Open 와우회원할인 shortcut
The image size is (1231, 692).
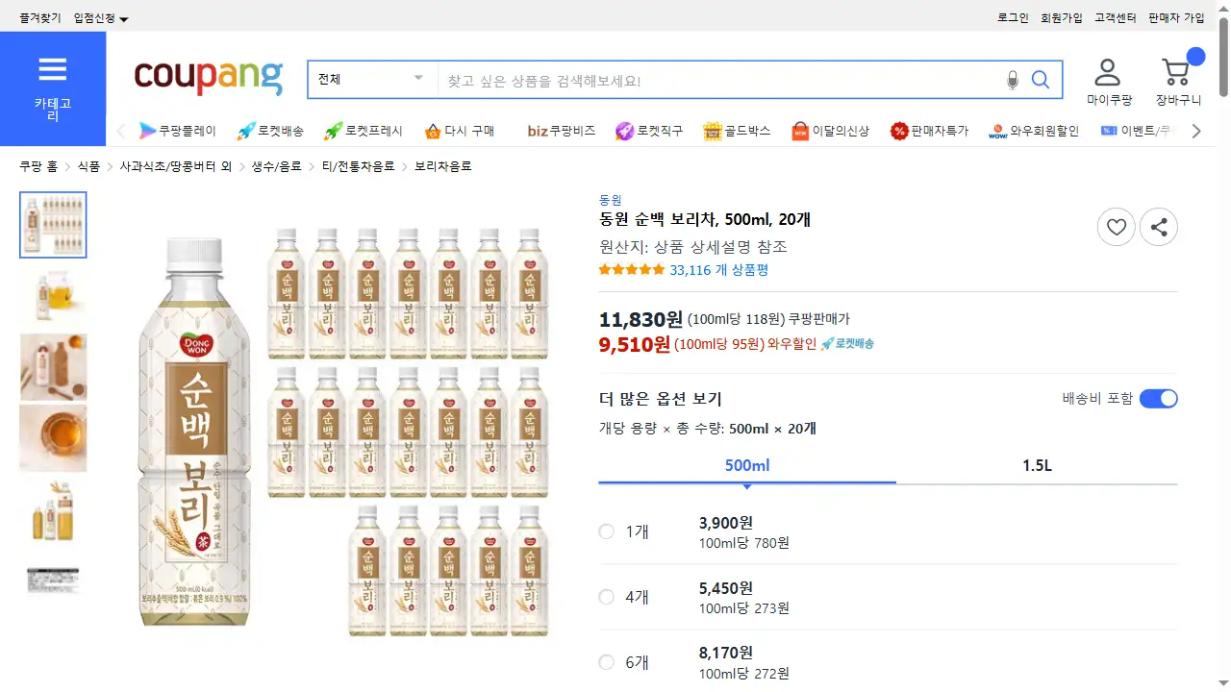1034,131
